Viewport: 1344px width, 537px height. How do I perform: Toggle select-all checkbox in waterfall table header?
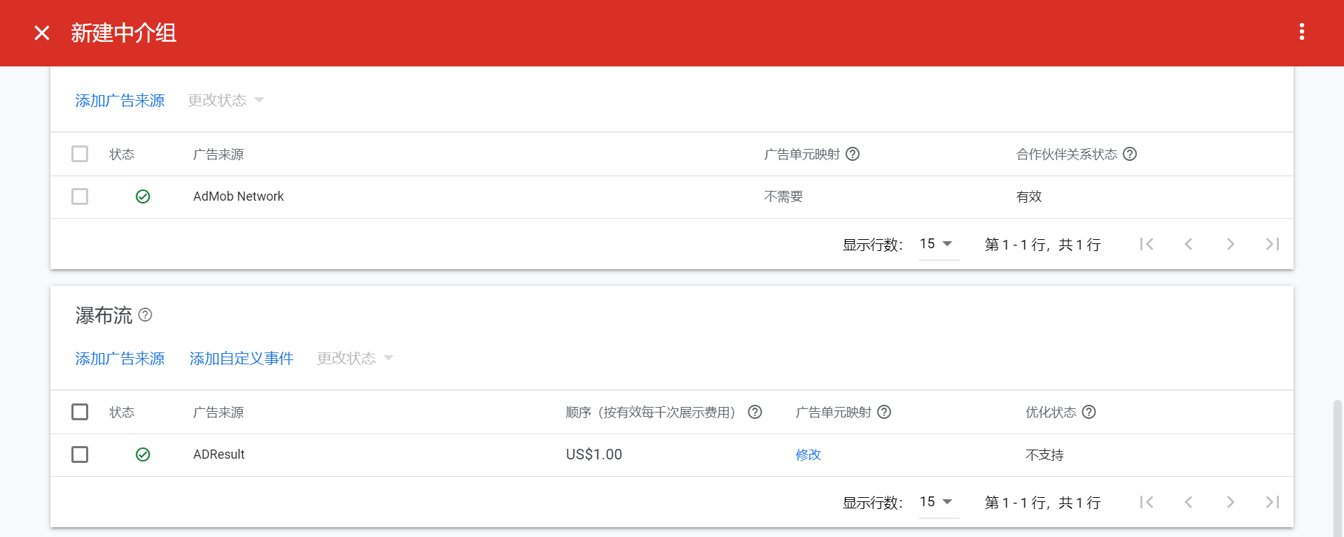pos(80,412)
